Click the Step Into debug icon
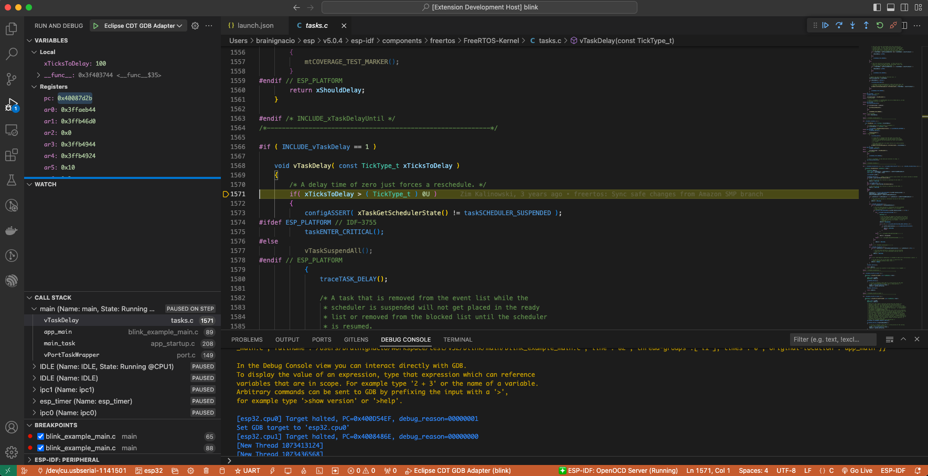Screen dimensions: 928x476 852,25
